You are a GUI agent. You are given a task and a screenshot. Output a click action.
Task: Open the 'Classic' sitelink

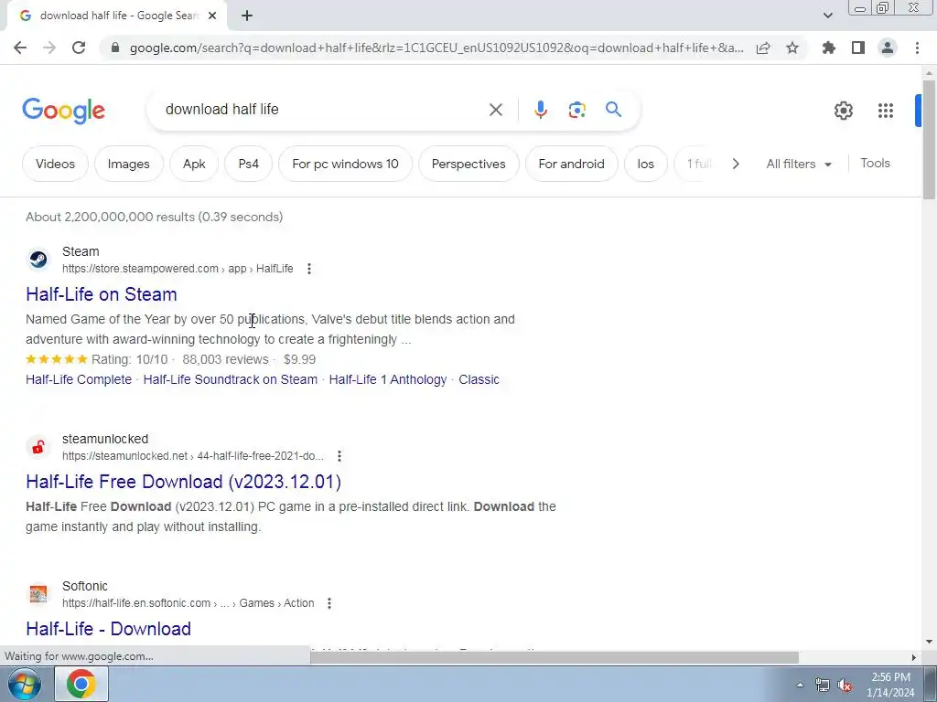(479, 379)
